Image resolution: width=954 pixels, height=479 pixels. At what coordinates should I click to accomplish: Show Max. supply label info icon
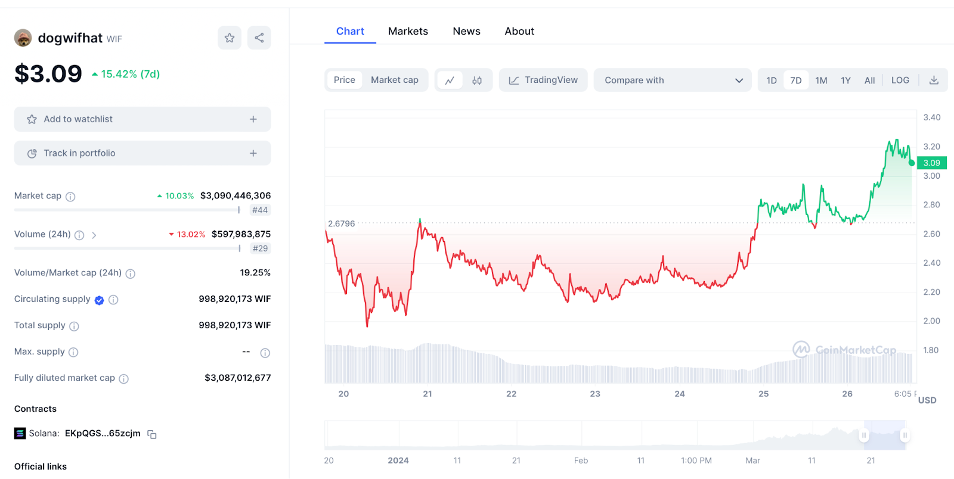[73, 352]
